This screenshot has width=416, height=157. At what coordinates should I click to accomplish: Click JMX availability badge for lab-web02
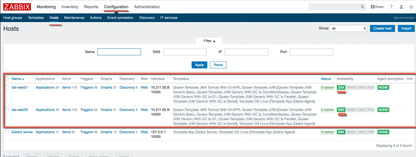(x=361, y=110)
